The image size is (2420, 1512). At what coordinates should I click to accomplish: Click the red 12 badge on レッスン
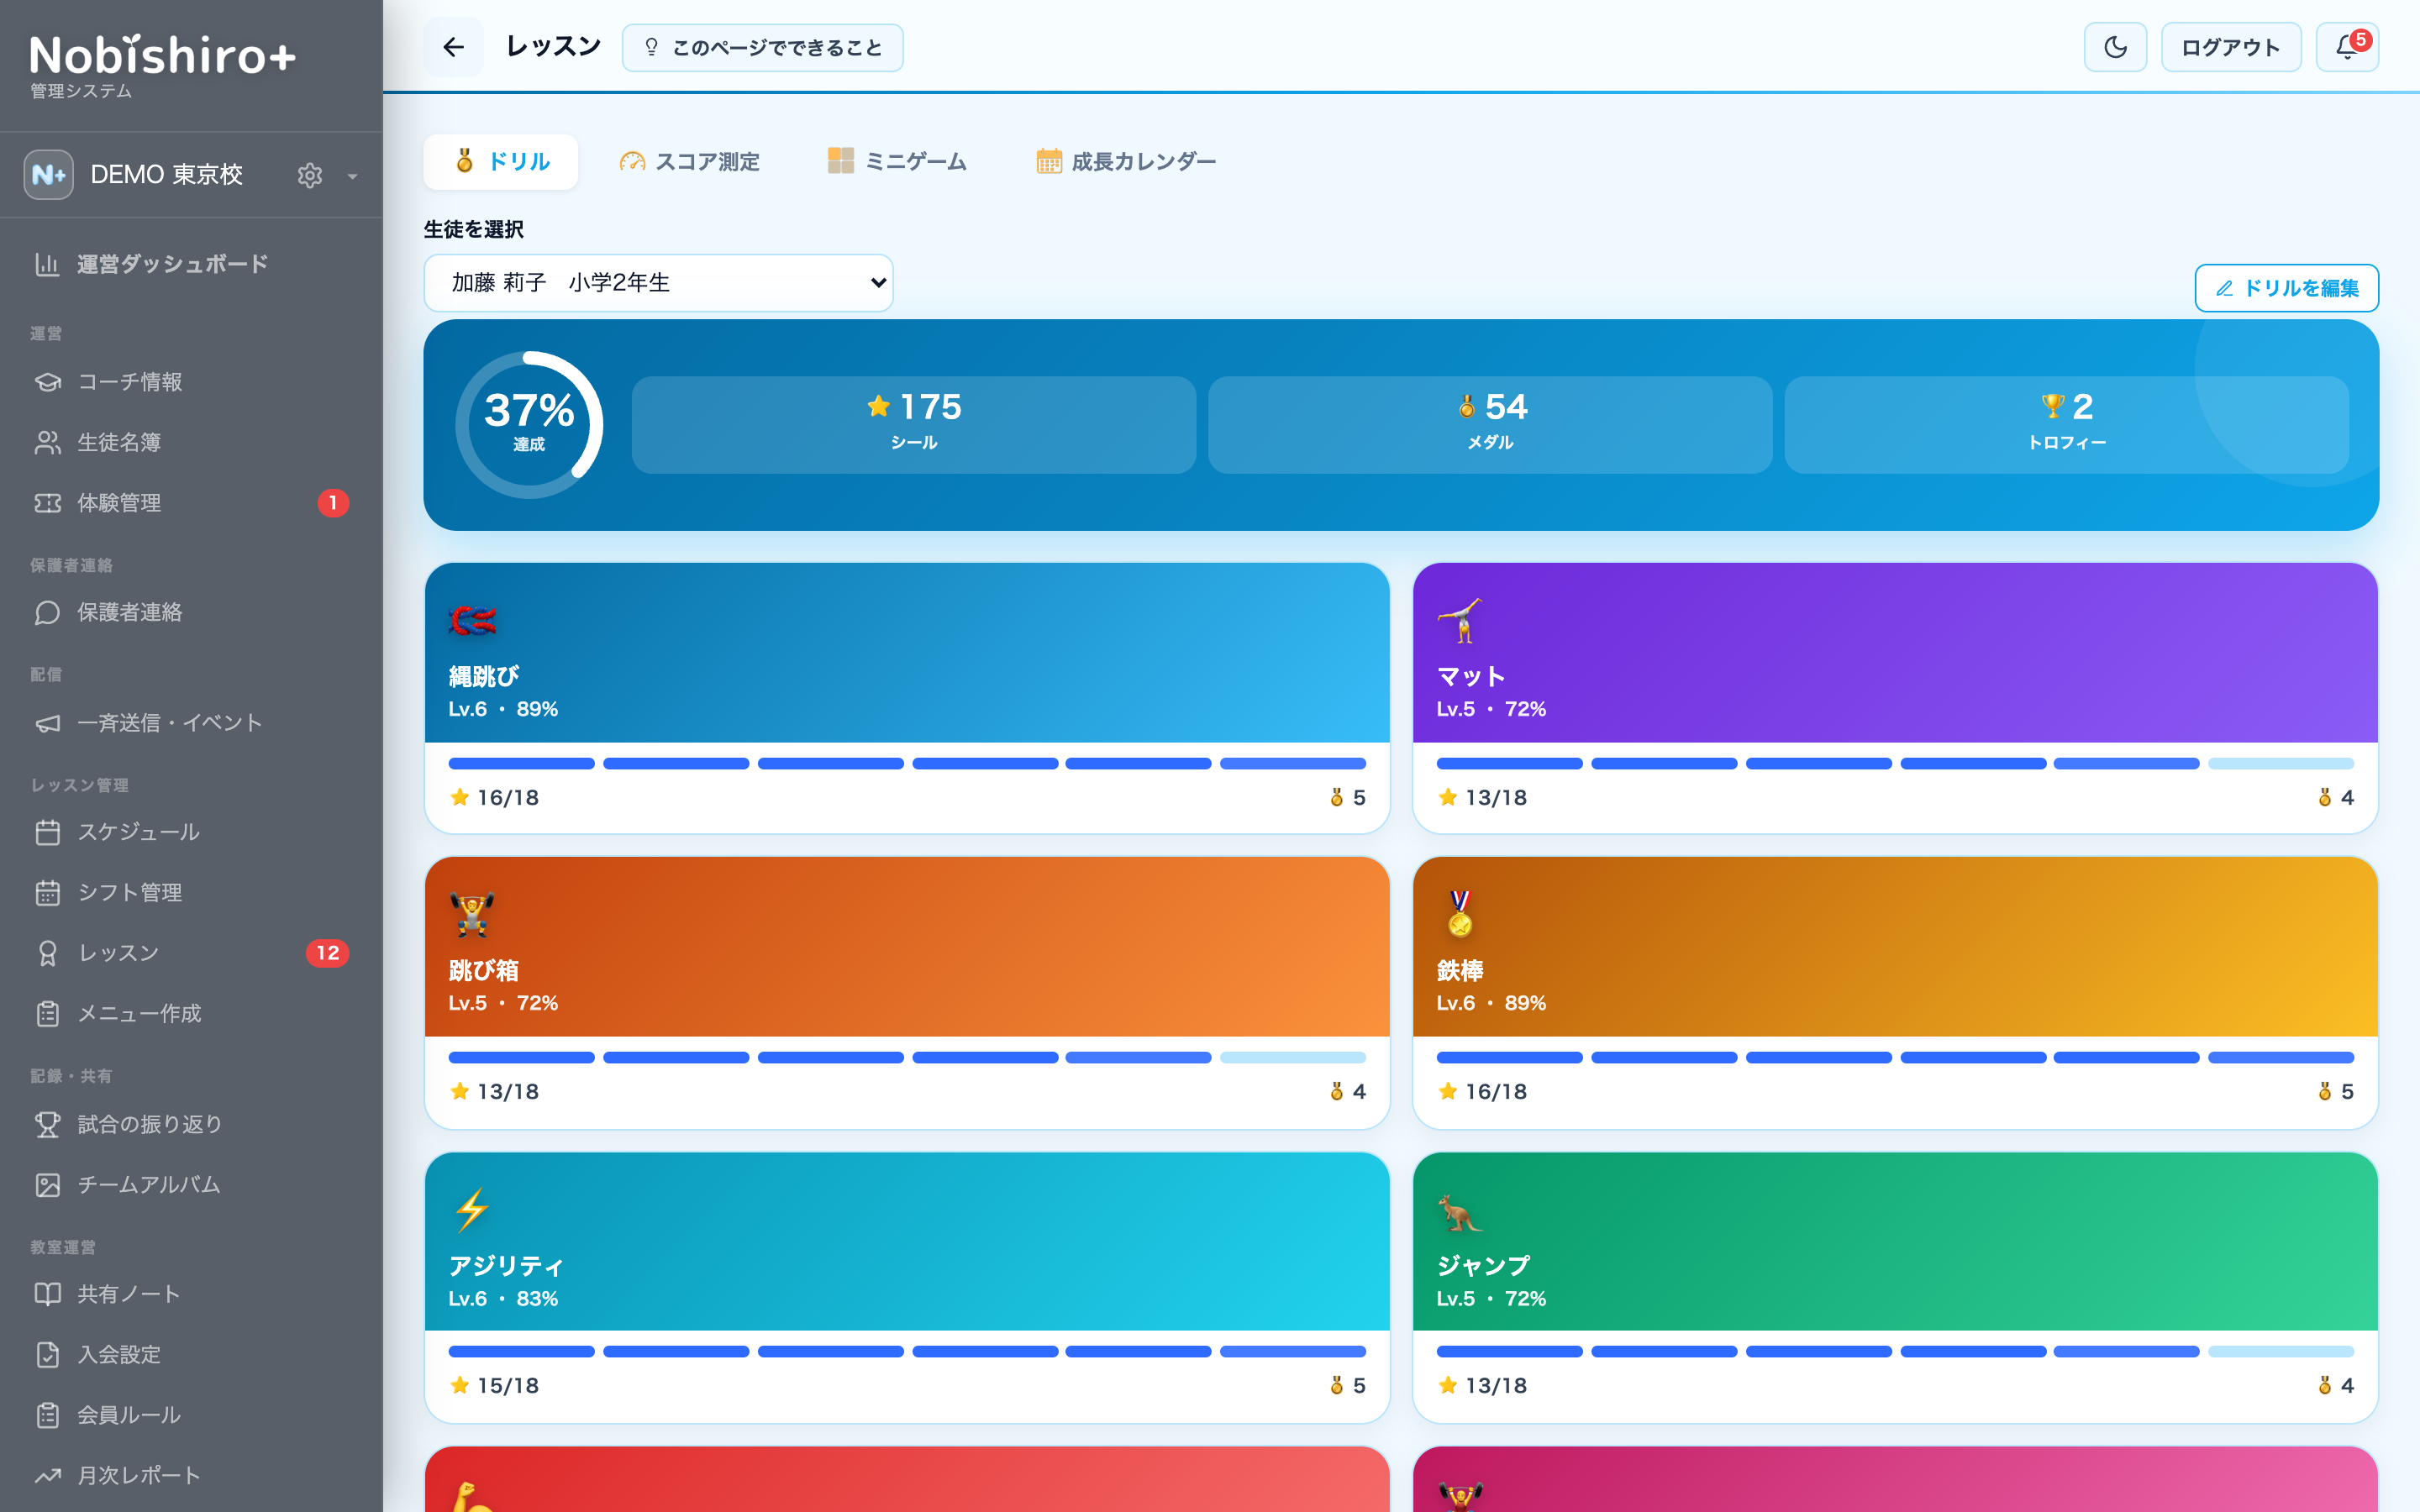(328, 953)
